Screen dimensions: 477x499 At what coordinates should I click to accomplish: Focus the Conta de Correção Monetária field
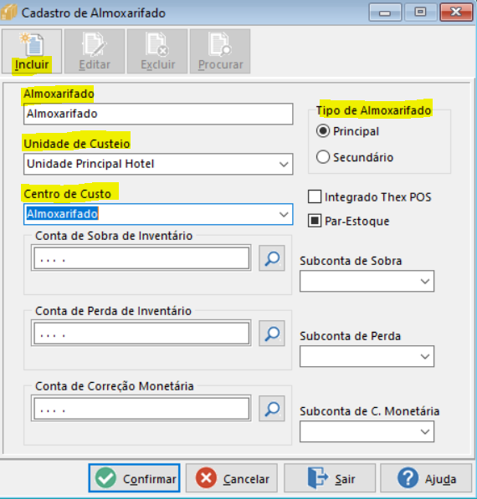141,409
